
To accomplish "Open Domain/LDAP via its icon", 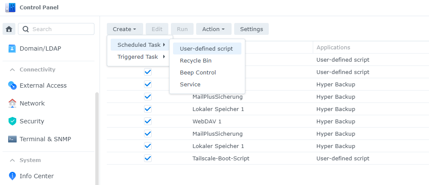I will [x=12, y=48].
